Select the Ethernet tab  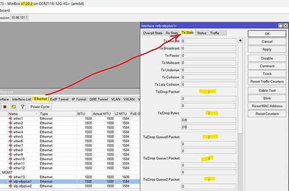pos(41,99)
